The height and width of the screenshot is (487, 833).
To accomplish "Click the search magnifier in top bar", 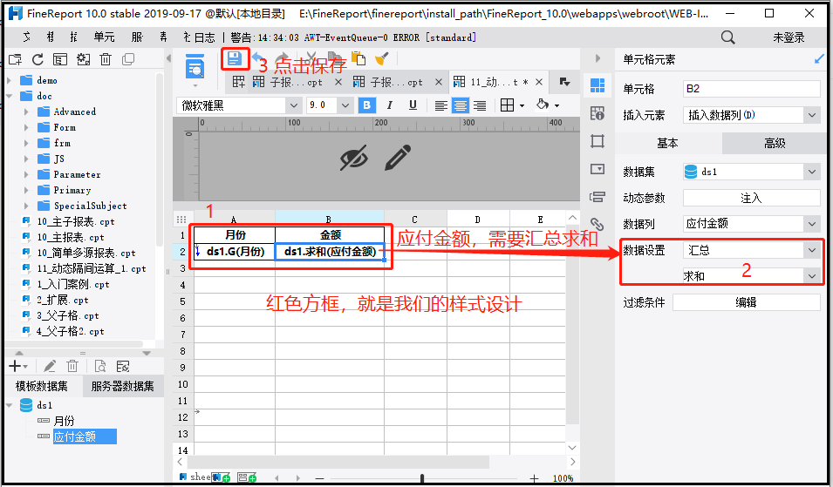I will 727,37.
